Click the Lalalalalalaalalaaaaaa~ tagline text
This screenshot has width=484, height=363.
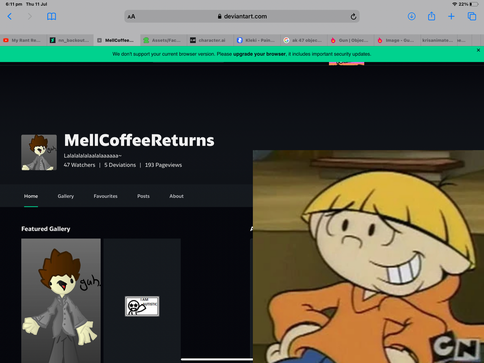point(93,156)
